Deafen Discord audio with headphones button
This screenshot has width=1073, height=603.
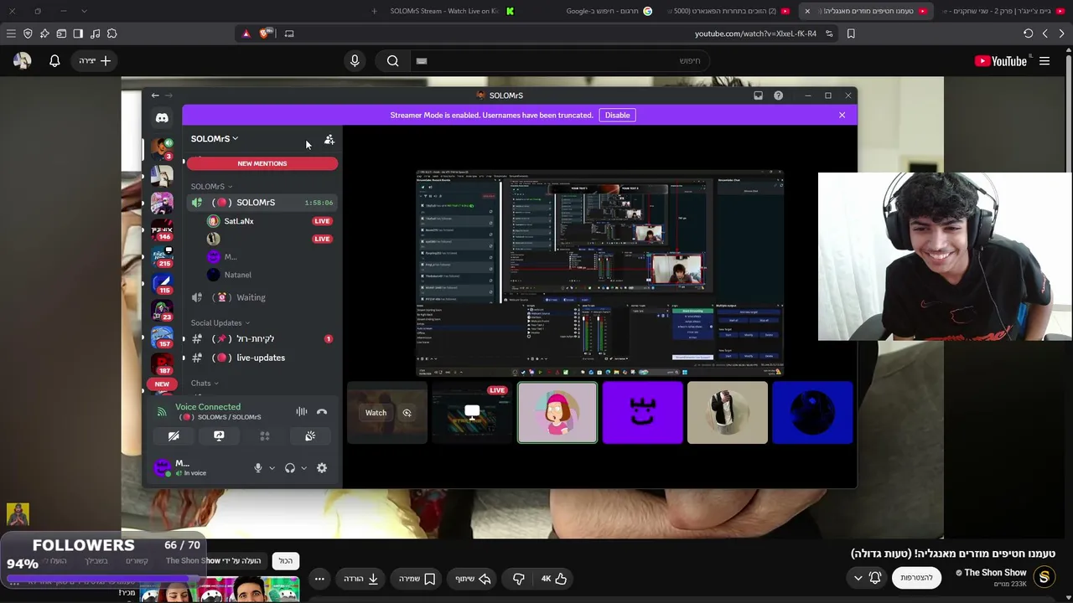[290, 468]
